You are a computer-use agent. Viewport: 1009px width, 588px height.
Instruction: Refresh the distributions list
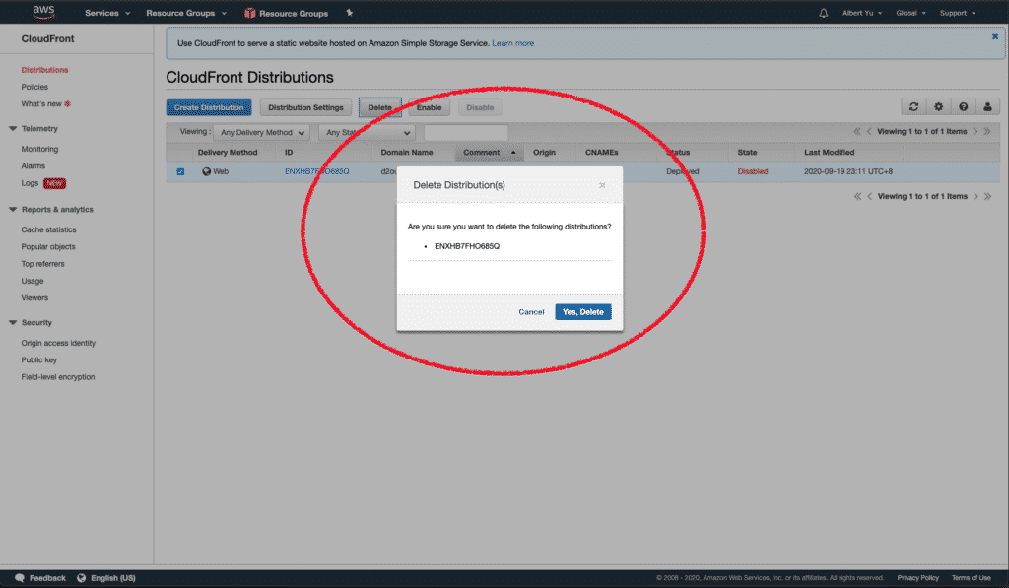(913, 106)
